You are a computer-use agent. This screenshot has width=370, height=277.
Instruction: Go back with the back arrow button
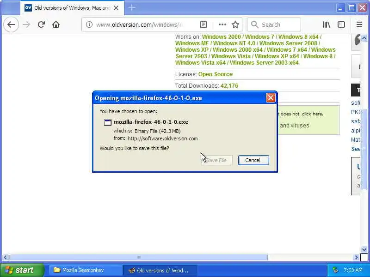tap(11, 24)
